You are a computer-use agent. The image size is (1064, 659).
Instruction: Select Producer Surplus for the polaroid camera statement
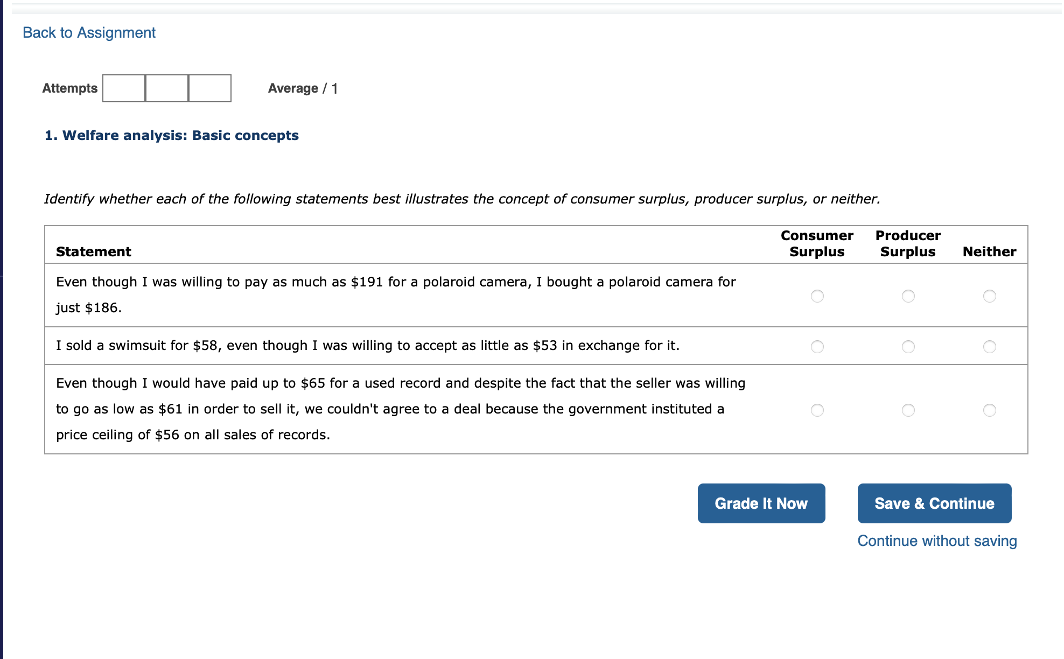(908, 296)
